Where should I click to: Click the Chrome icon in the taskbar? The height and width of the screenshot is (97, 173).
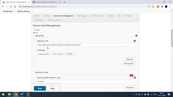coord(16,94)
